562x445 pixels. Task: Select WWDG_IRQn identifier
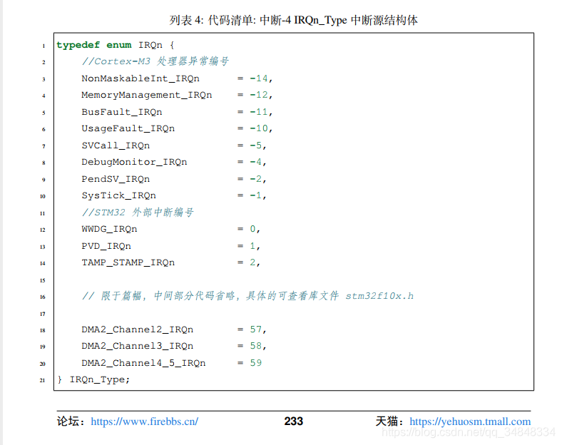click(109, 229)
